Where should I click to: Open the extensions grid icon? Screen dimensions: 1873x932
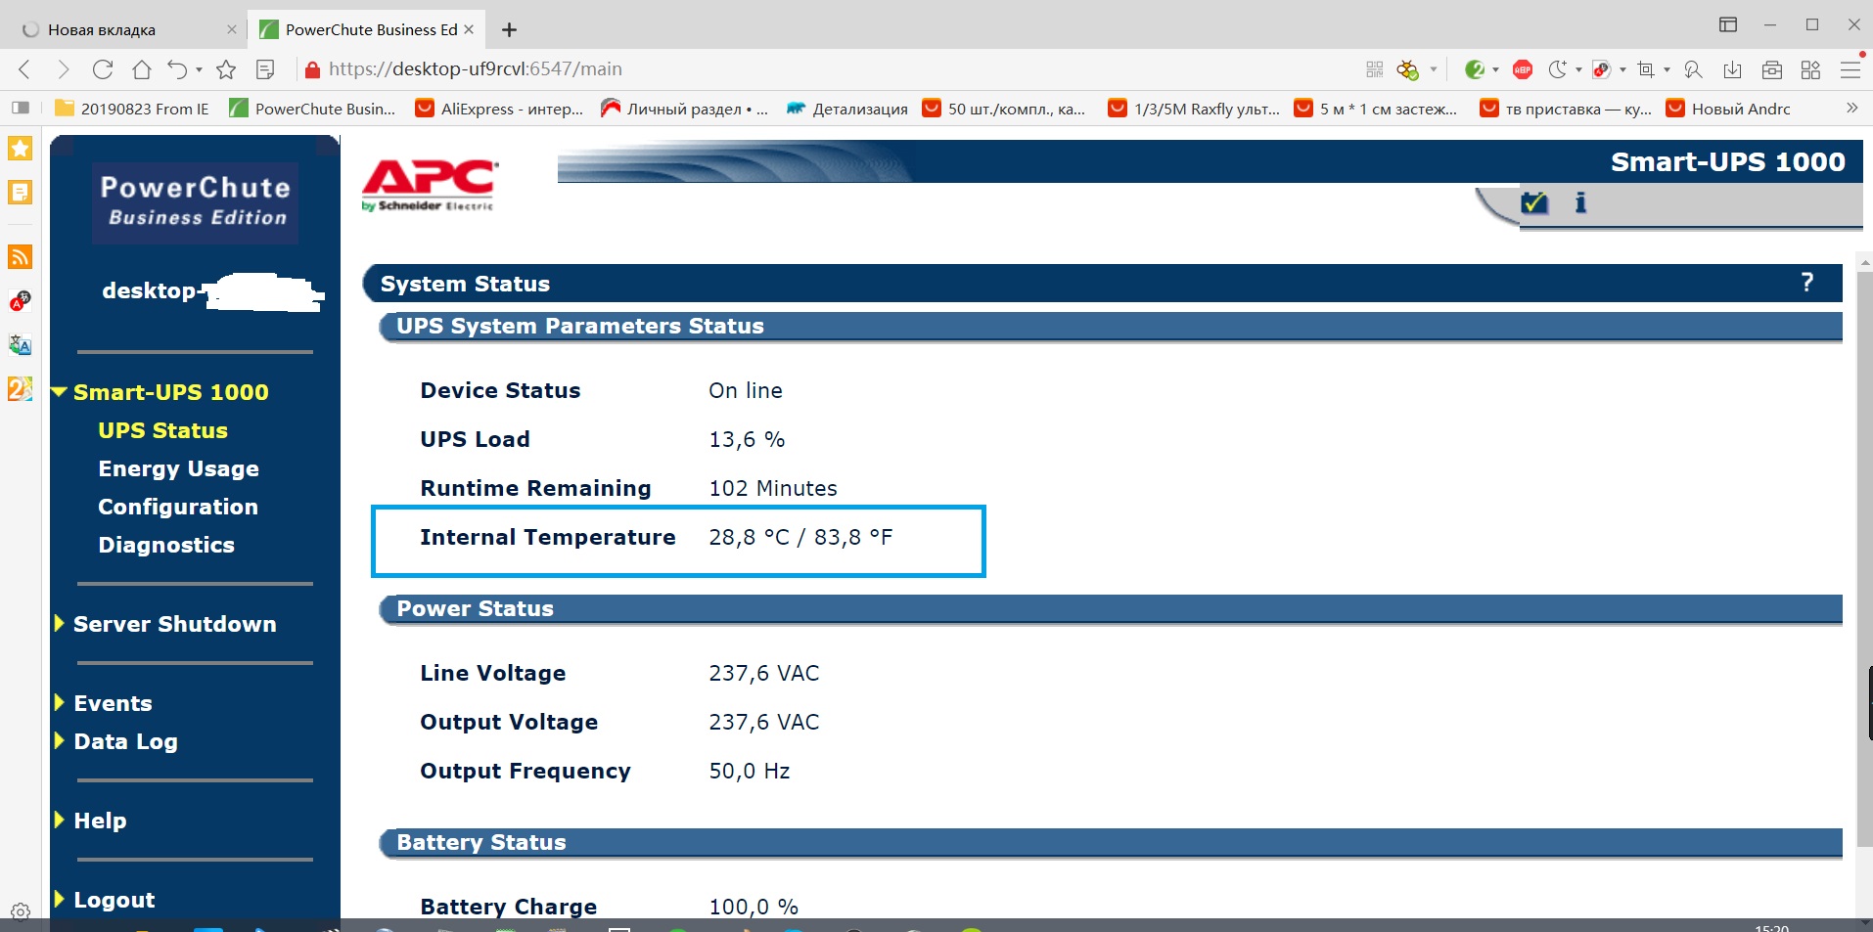coord(1810,69)
